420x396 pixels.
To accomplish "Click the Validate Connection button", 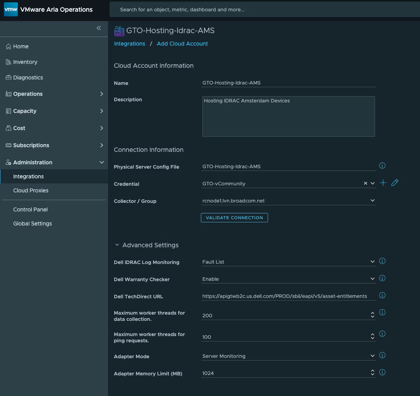I will 234,218.
